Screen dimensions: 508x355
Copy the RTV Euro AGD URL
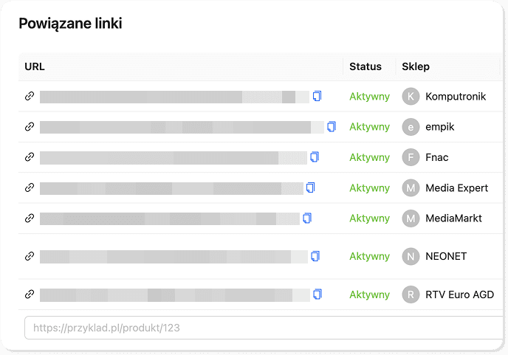click(317, 294)
